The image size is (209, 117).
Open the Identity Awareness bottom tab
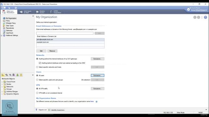[x=56, y=110]
